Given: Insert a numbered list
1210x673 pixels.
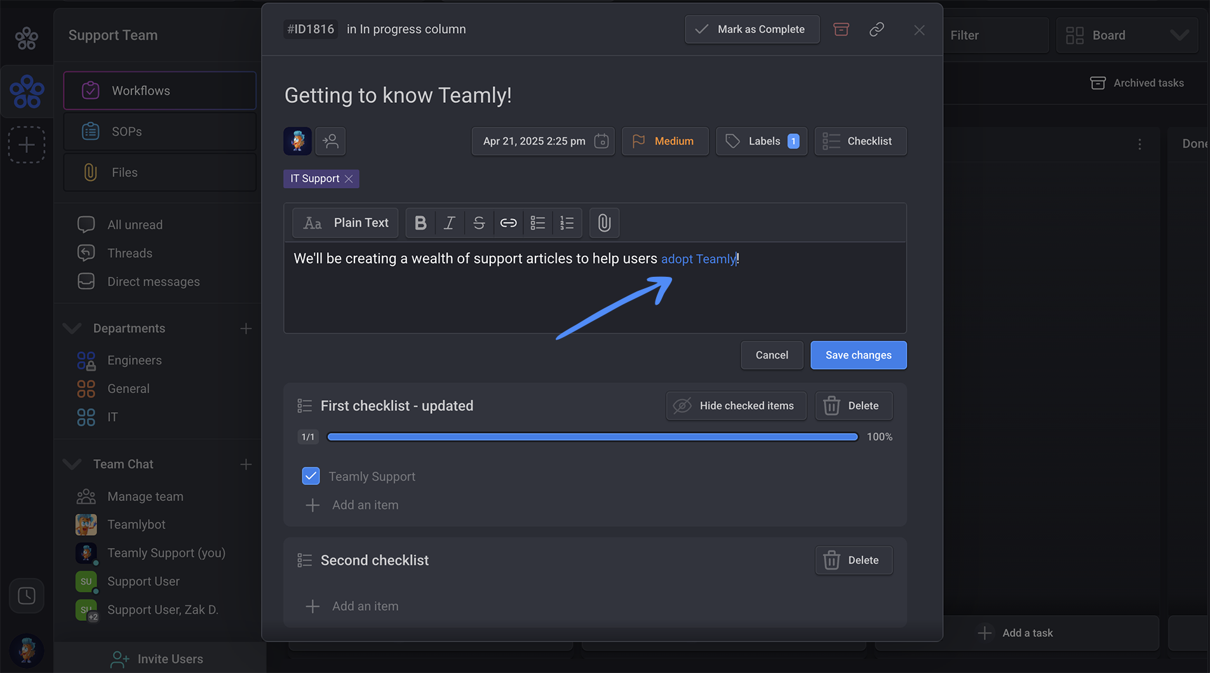Looking at the screenshot, I should pos(567,223).
